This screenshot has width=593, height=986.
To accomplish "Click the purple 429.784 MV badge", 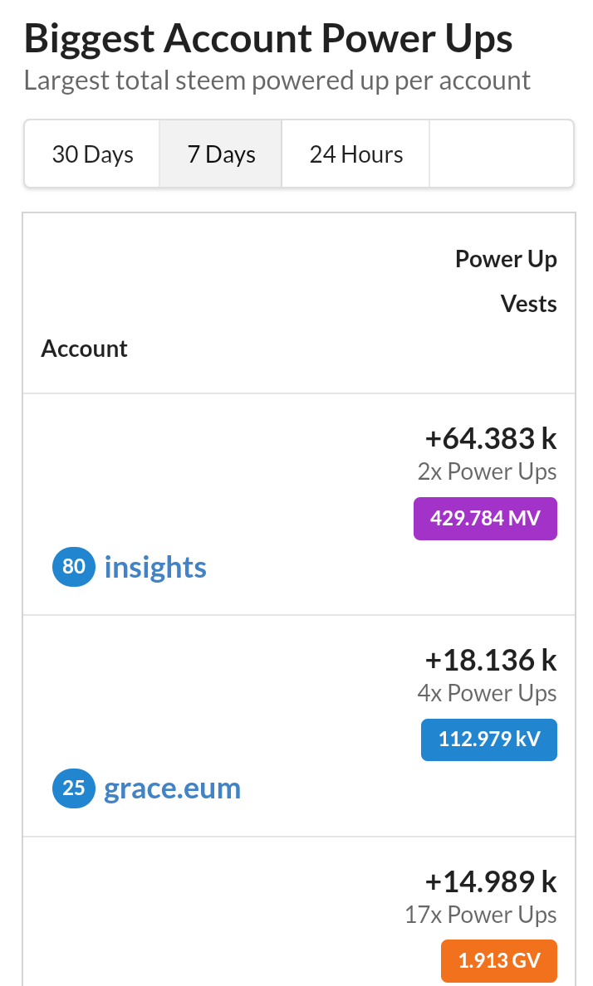I will pos(485,519).
